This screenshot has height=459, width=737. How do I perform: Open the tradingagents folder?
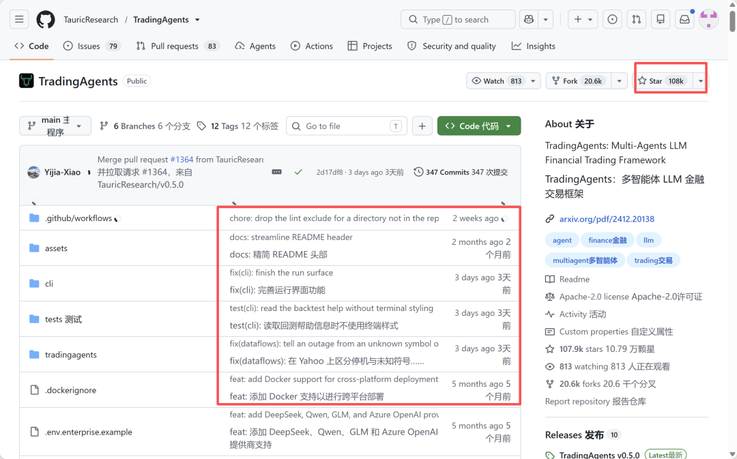70,355
